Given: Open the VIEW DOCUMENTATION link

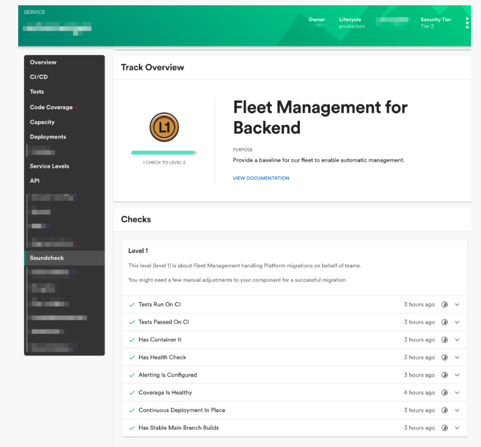Looking at the screenshot, I should tap(261, 178).
